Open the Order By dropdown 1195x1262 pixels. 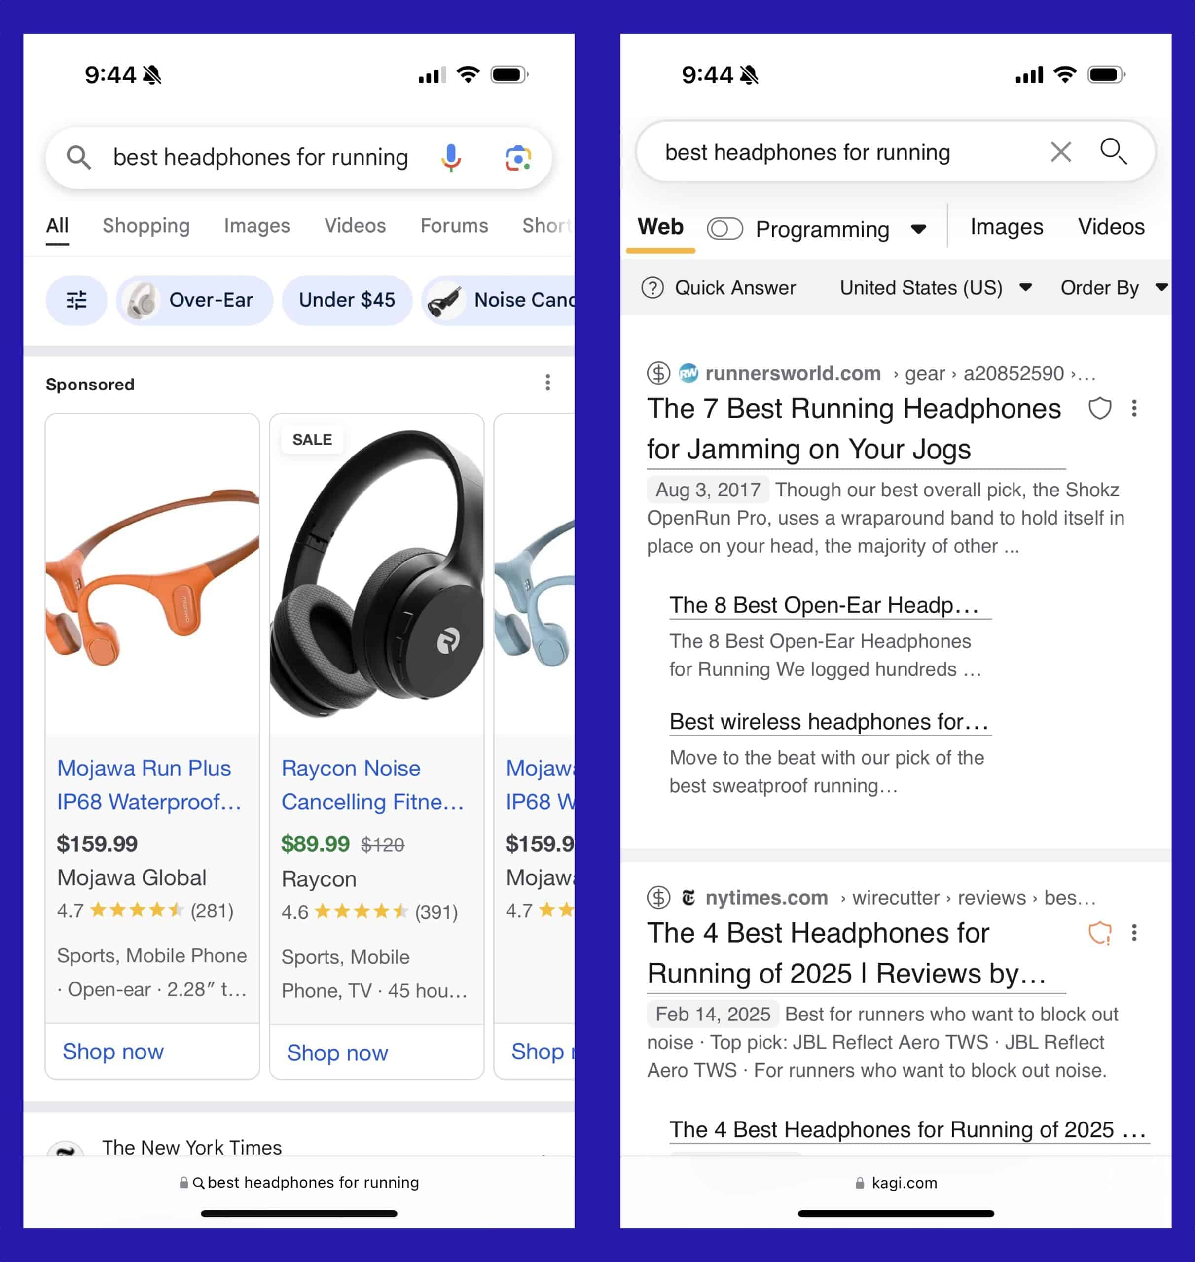click(x=1114, y=288)
